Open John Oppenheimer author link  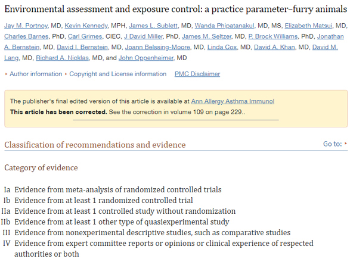click(146, 58)
